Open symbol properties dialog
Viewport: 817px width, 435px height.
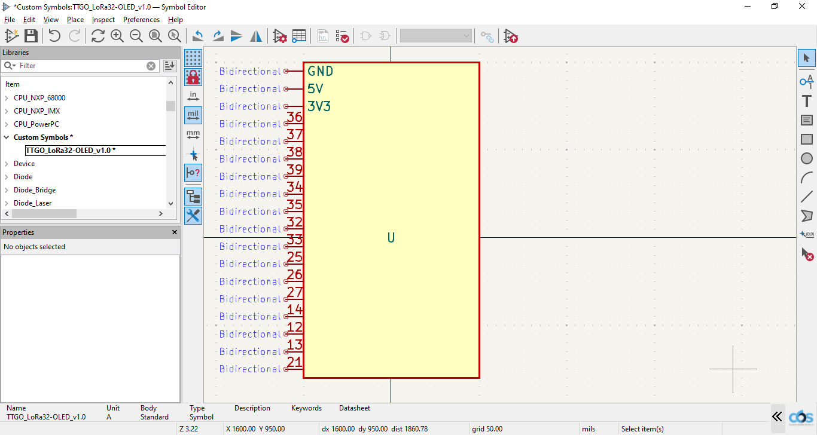click(x=279, y=36)
